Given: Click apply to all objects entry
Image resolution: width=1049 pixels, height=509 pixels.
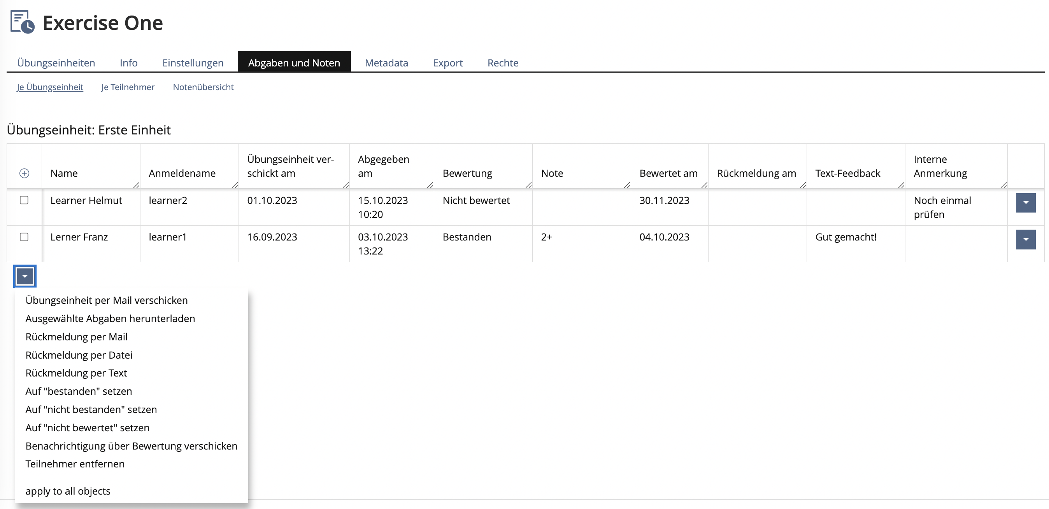Looking at the screenshot, I should (x=68, y=491).
